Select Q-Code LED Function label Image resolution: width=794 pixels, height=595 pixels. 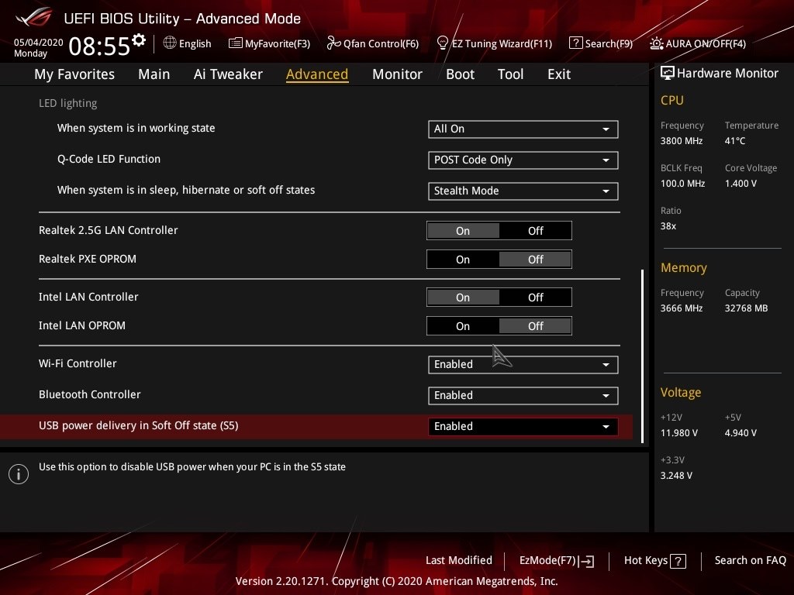pyautogui.click(x=109, y=159)
